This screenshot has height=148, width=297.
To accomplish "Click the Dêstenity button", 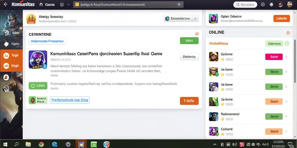I will point(189,57).
